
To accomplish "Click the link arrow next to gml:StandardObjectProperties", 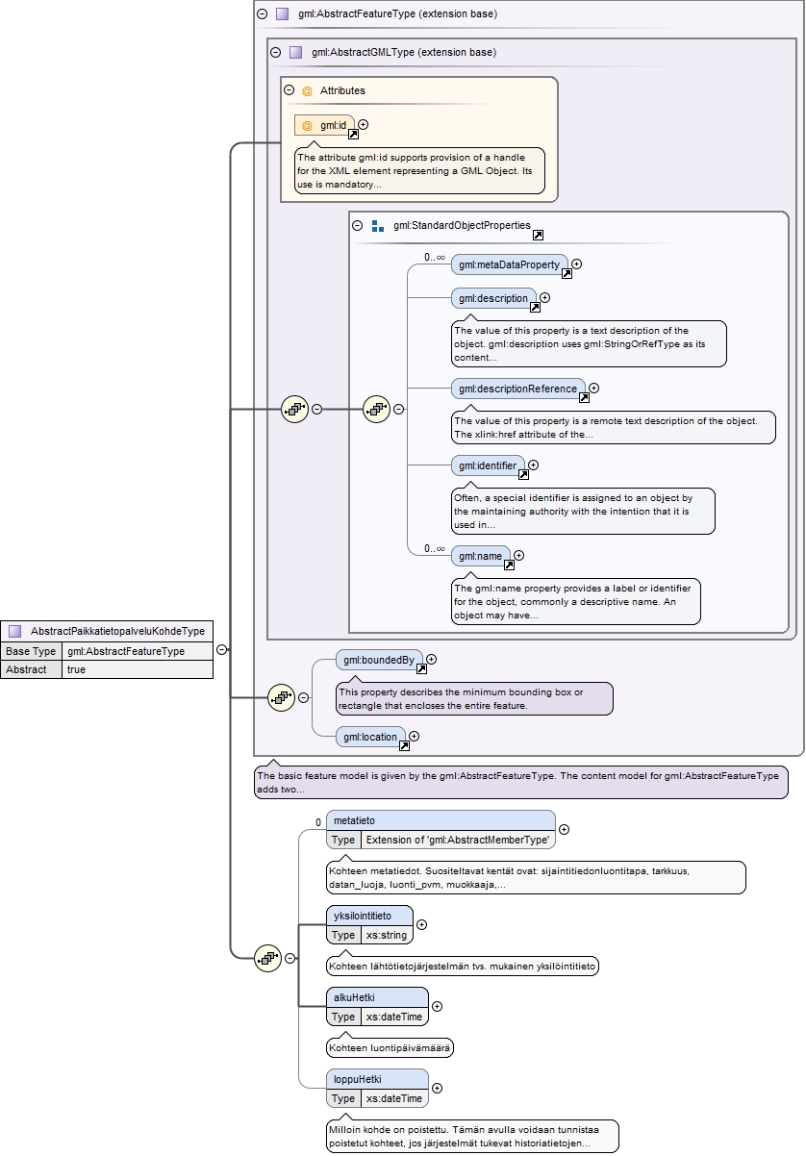I will tap(538, 236).
